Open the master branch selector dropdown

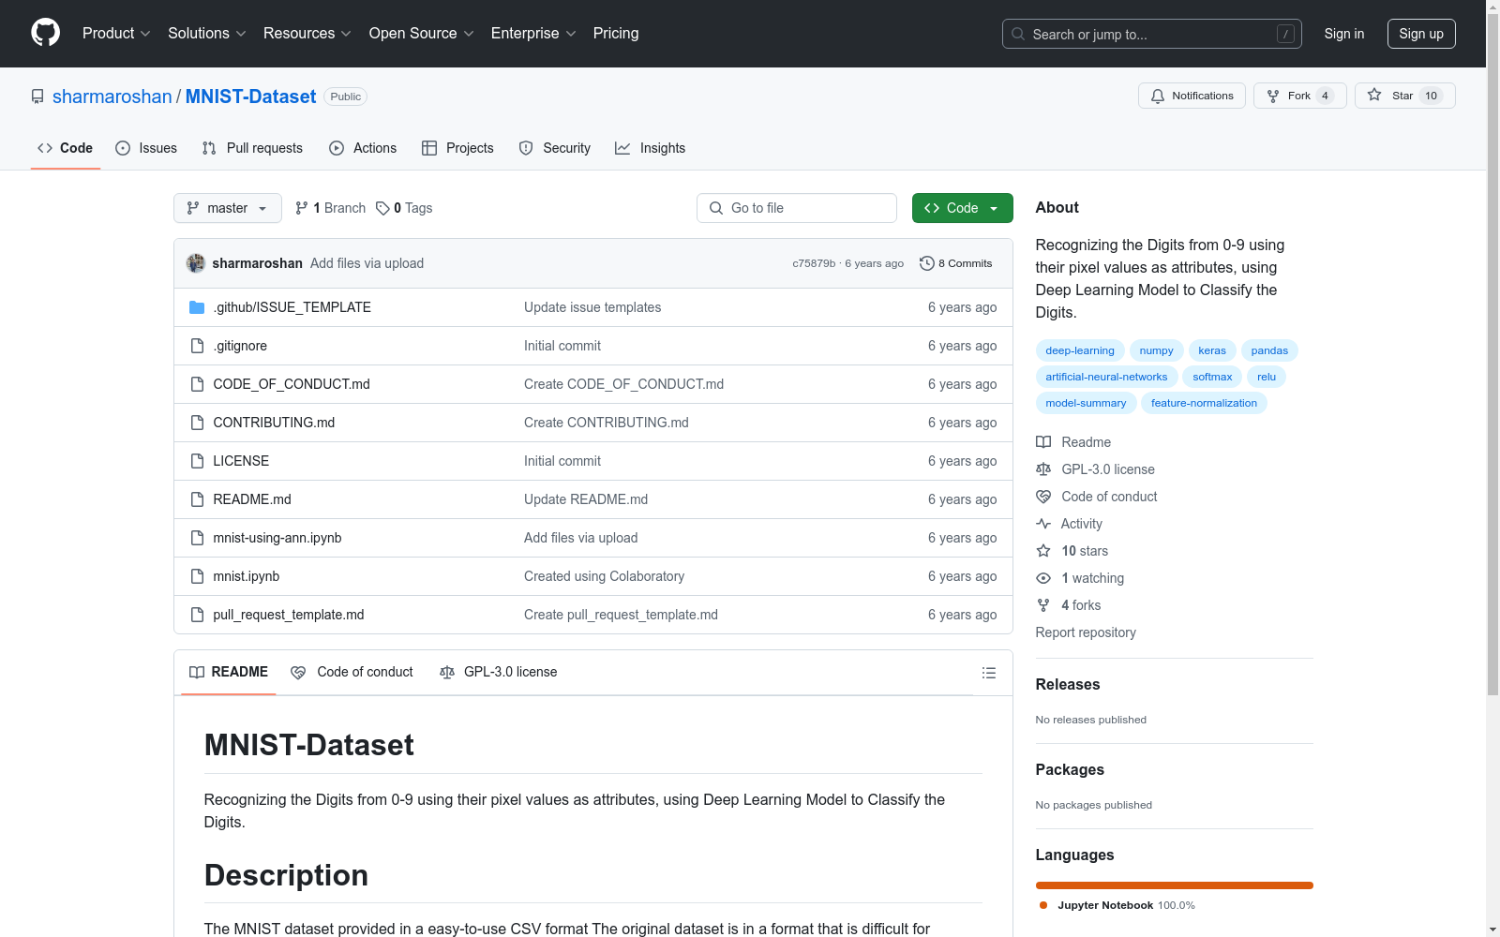(228, 208)
